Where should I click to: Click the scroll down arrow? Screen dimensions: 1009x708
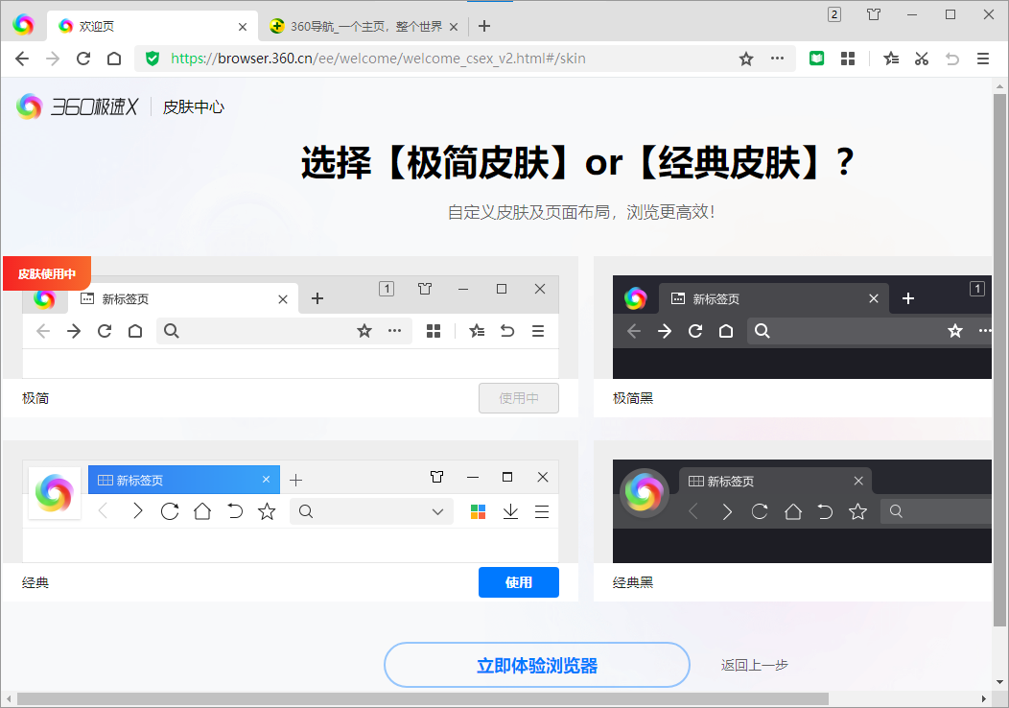click(x=999, y=682)
